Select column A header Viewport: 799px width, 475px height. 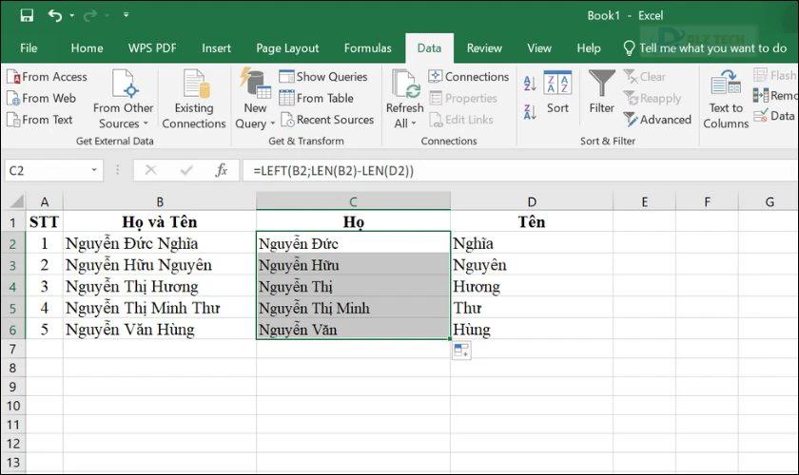tap(45, 202)
